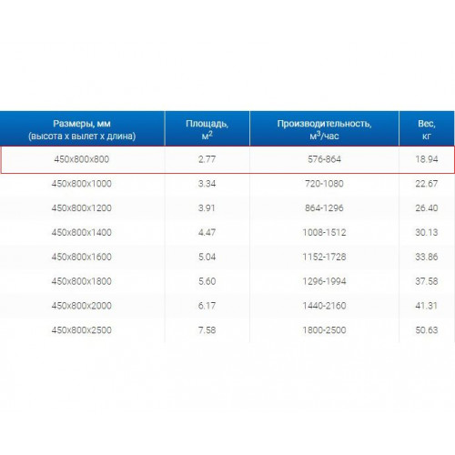455x455 pixels.
Task: Click area value 3.34
Action: pos(207,184)
